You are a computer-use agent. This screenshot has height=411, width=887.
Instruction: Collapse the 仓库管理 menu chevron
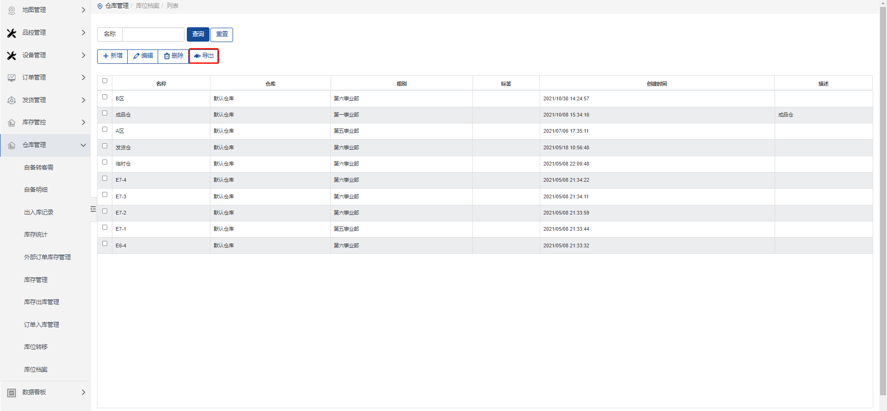point(83,145)
